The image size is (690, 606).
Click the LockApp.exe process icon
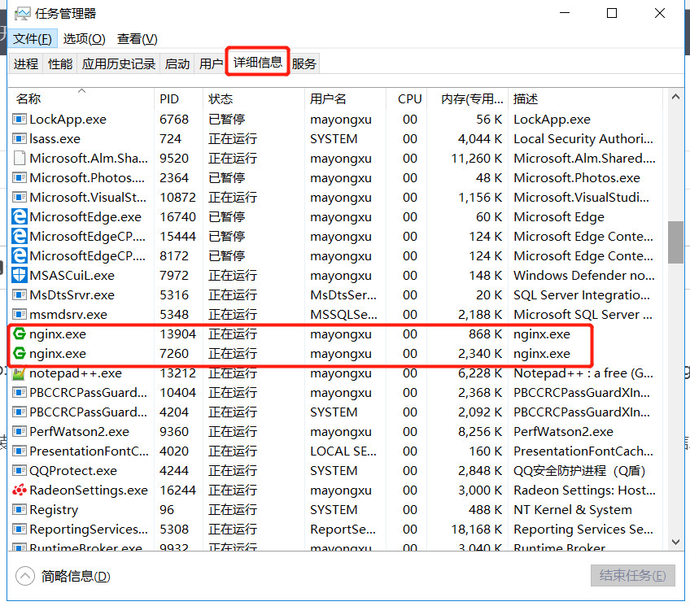(x=19, y=120)
